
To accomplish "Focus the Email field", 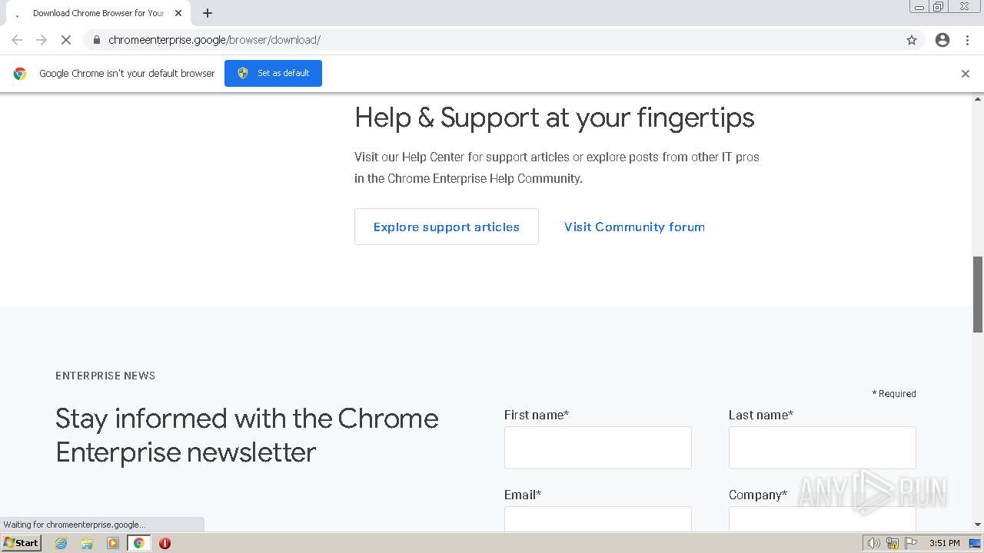I will pos(598,519).
